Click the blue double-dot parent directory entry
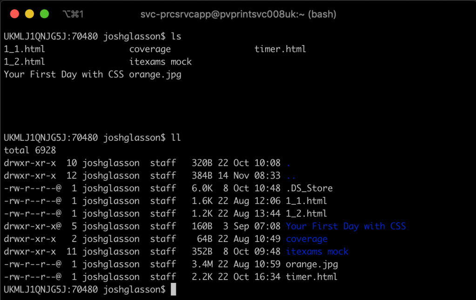This screenshot has height=300, width=476. 291,176
